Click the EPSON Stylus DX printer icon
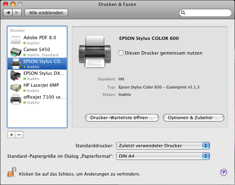Image resolution: width=235 pixels, height=185 pixels. point(16,76)
